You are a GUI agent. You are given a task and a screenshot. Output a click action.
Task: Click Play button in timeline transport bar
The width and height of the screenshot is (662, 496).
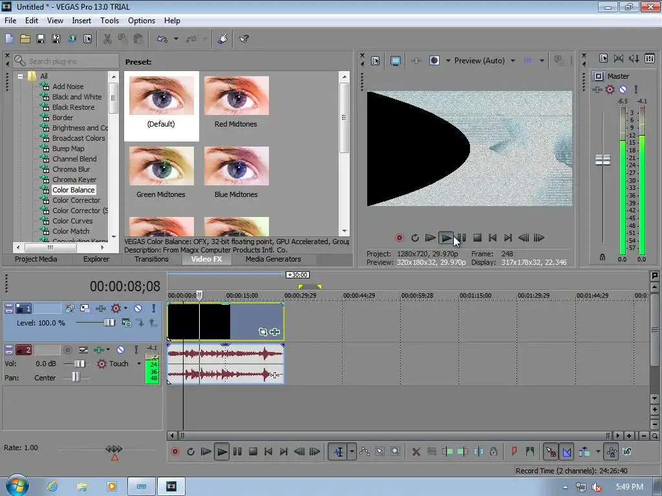(222, 451)
